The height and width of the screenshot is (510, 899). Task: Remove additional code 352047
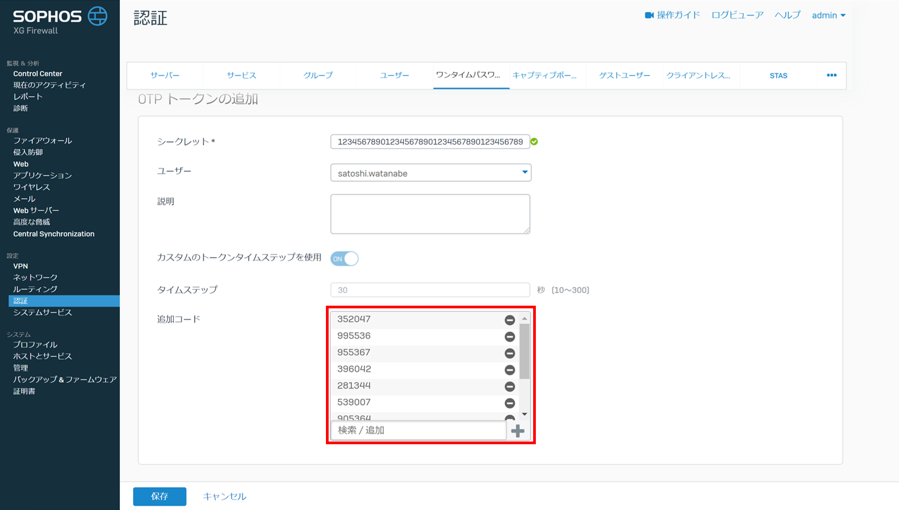pos(509,320)
